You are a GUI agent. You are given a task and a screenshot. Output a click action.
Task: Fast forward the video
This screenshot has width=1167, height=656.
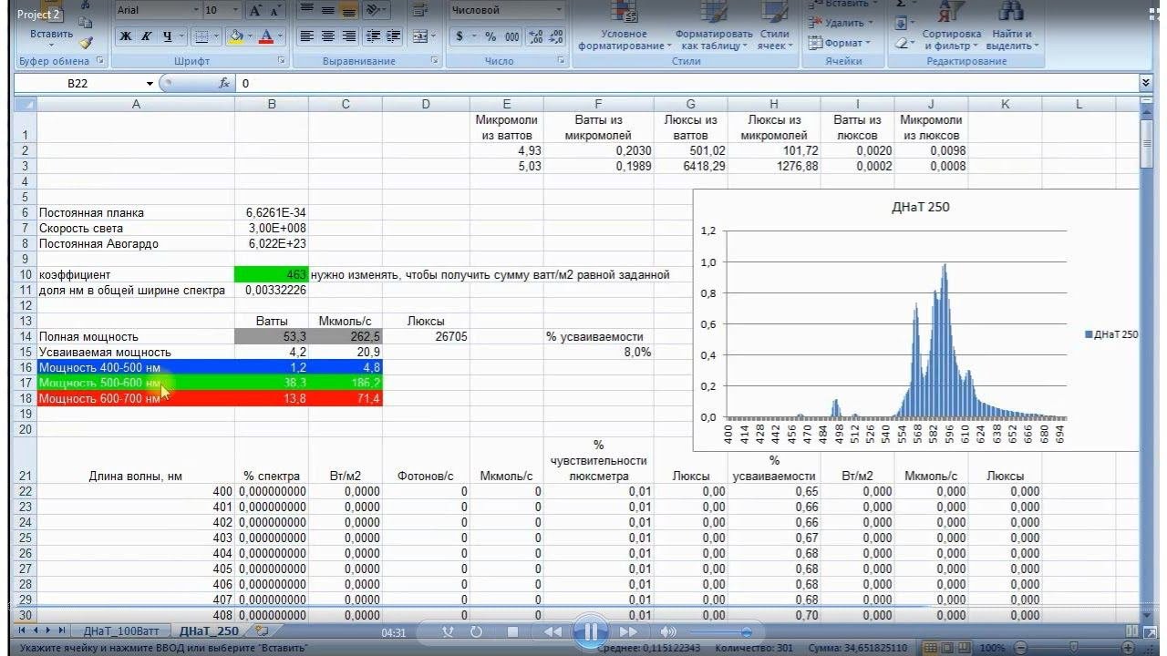(628, 631)
